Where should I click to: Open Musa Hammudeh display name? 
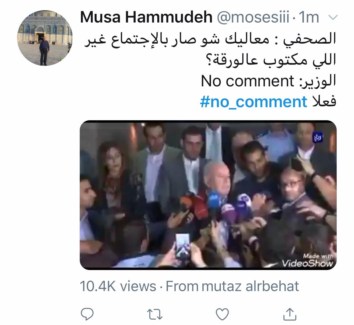(x=146, y=18)
